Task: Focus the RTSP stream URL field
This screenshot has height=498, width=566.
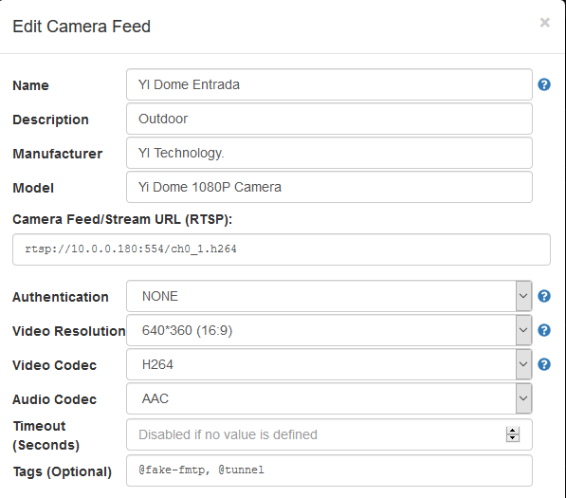Action: coord(282,249)
